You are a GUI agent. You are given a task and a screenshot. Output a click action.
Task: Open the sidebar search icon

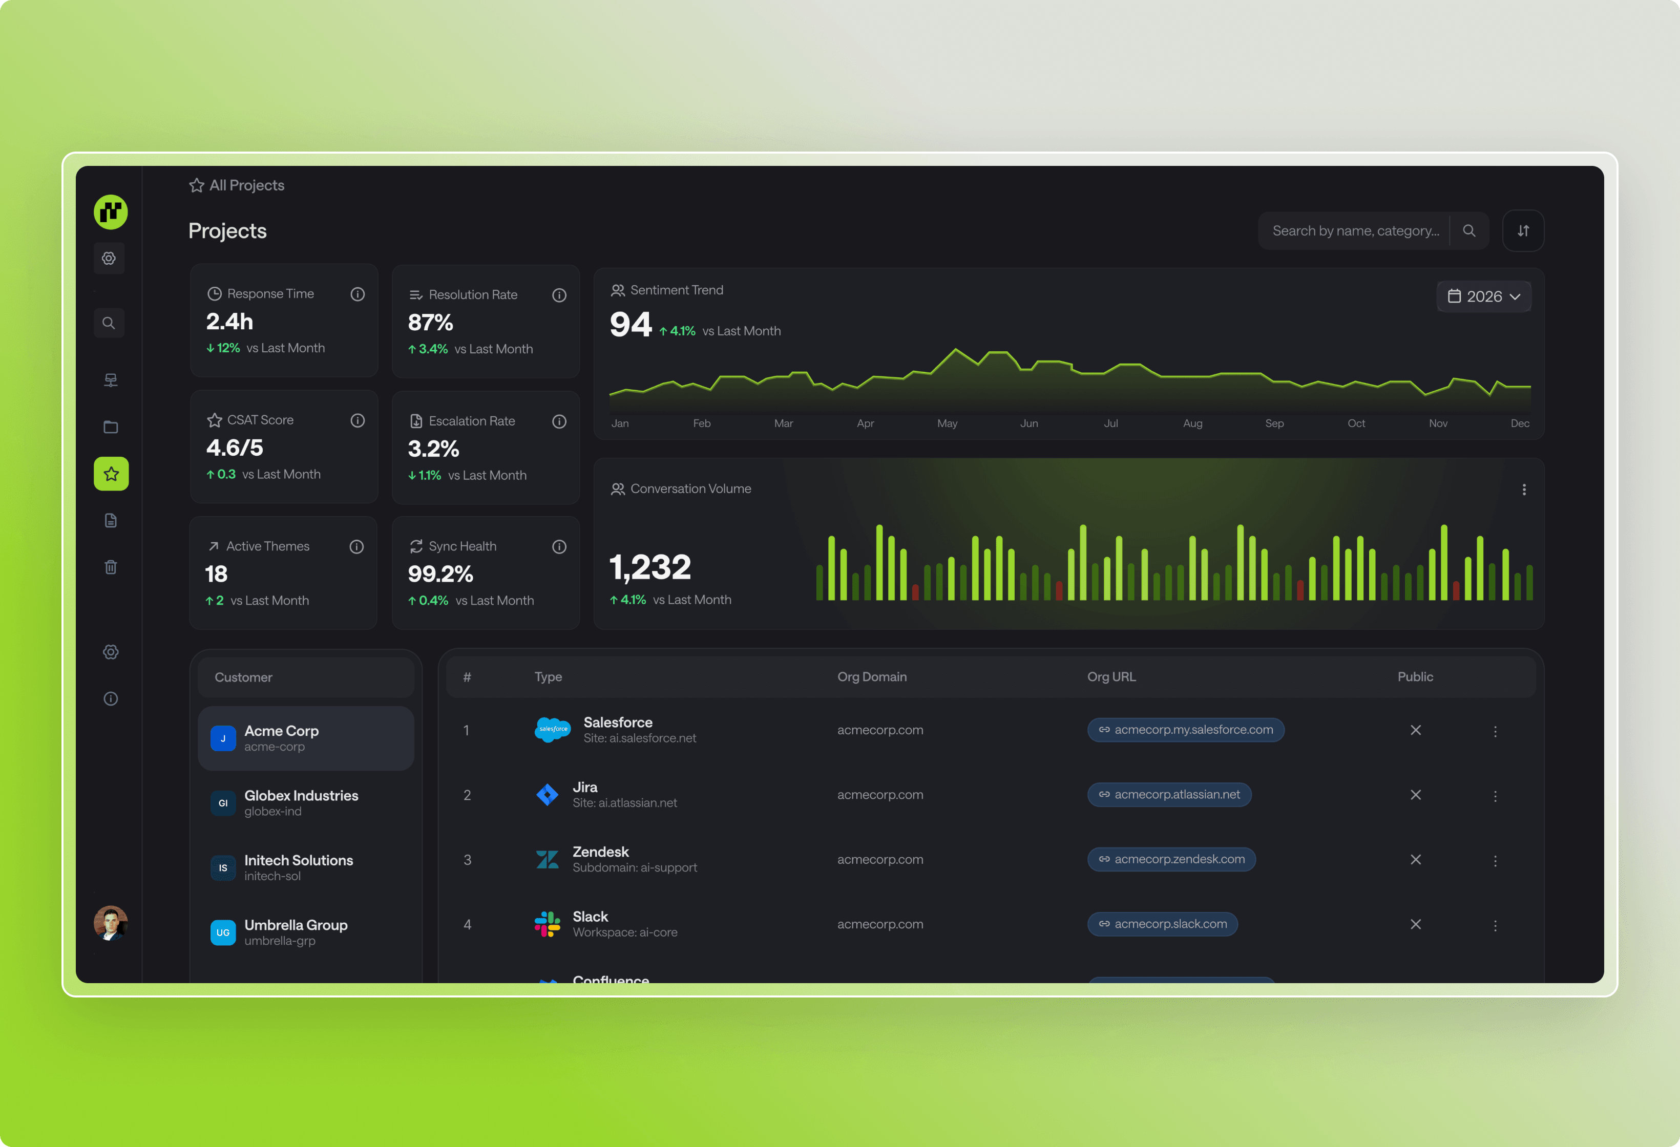coord(109,323)
